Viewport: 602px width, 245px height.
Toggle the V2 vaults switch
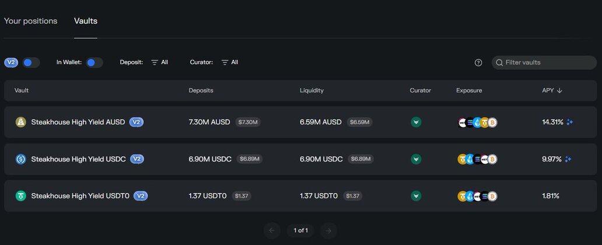coord(30,62)
